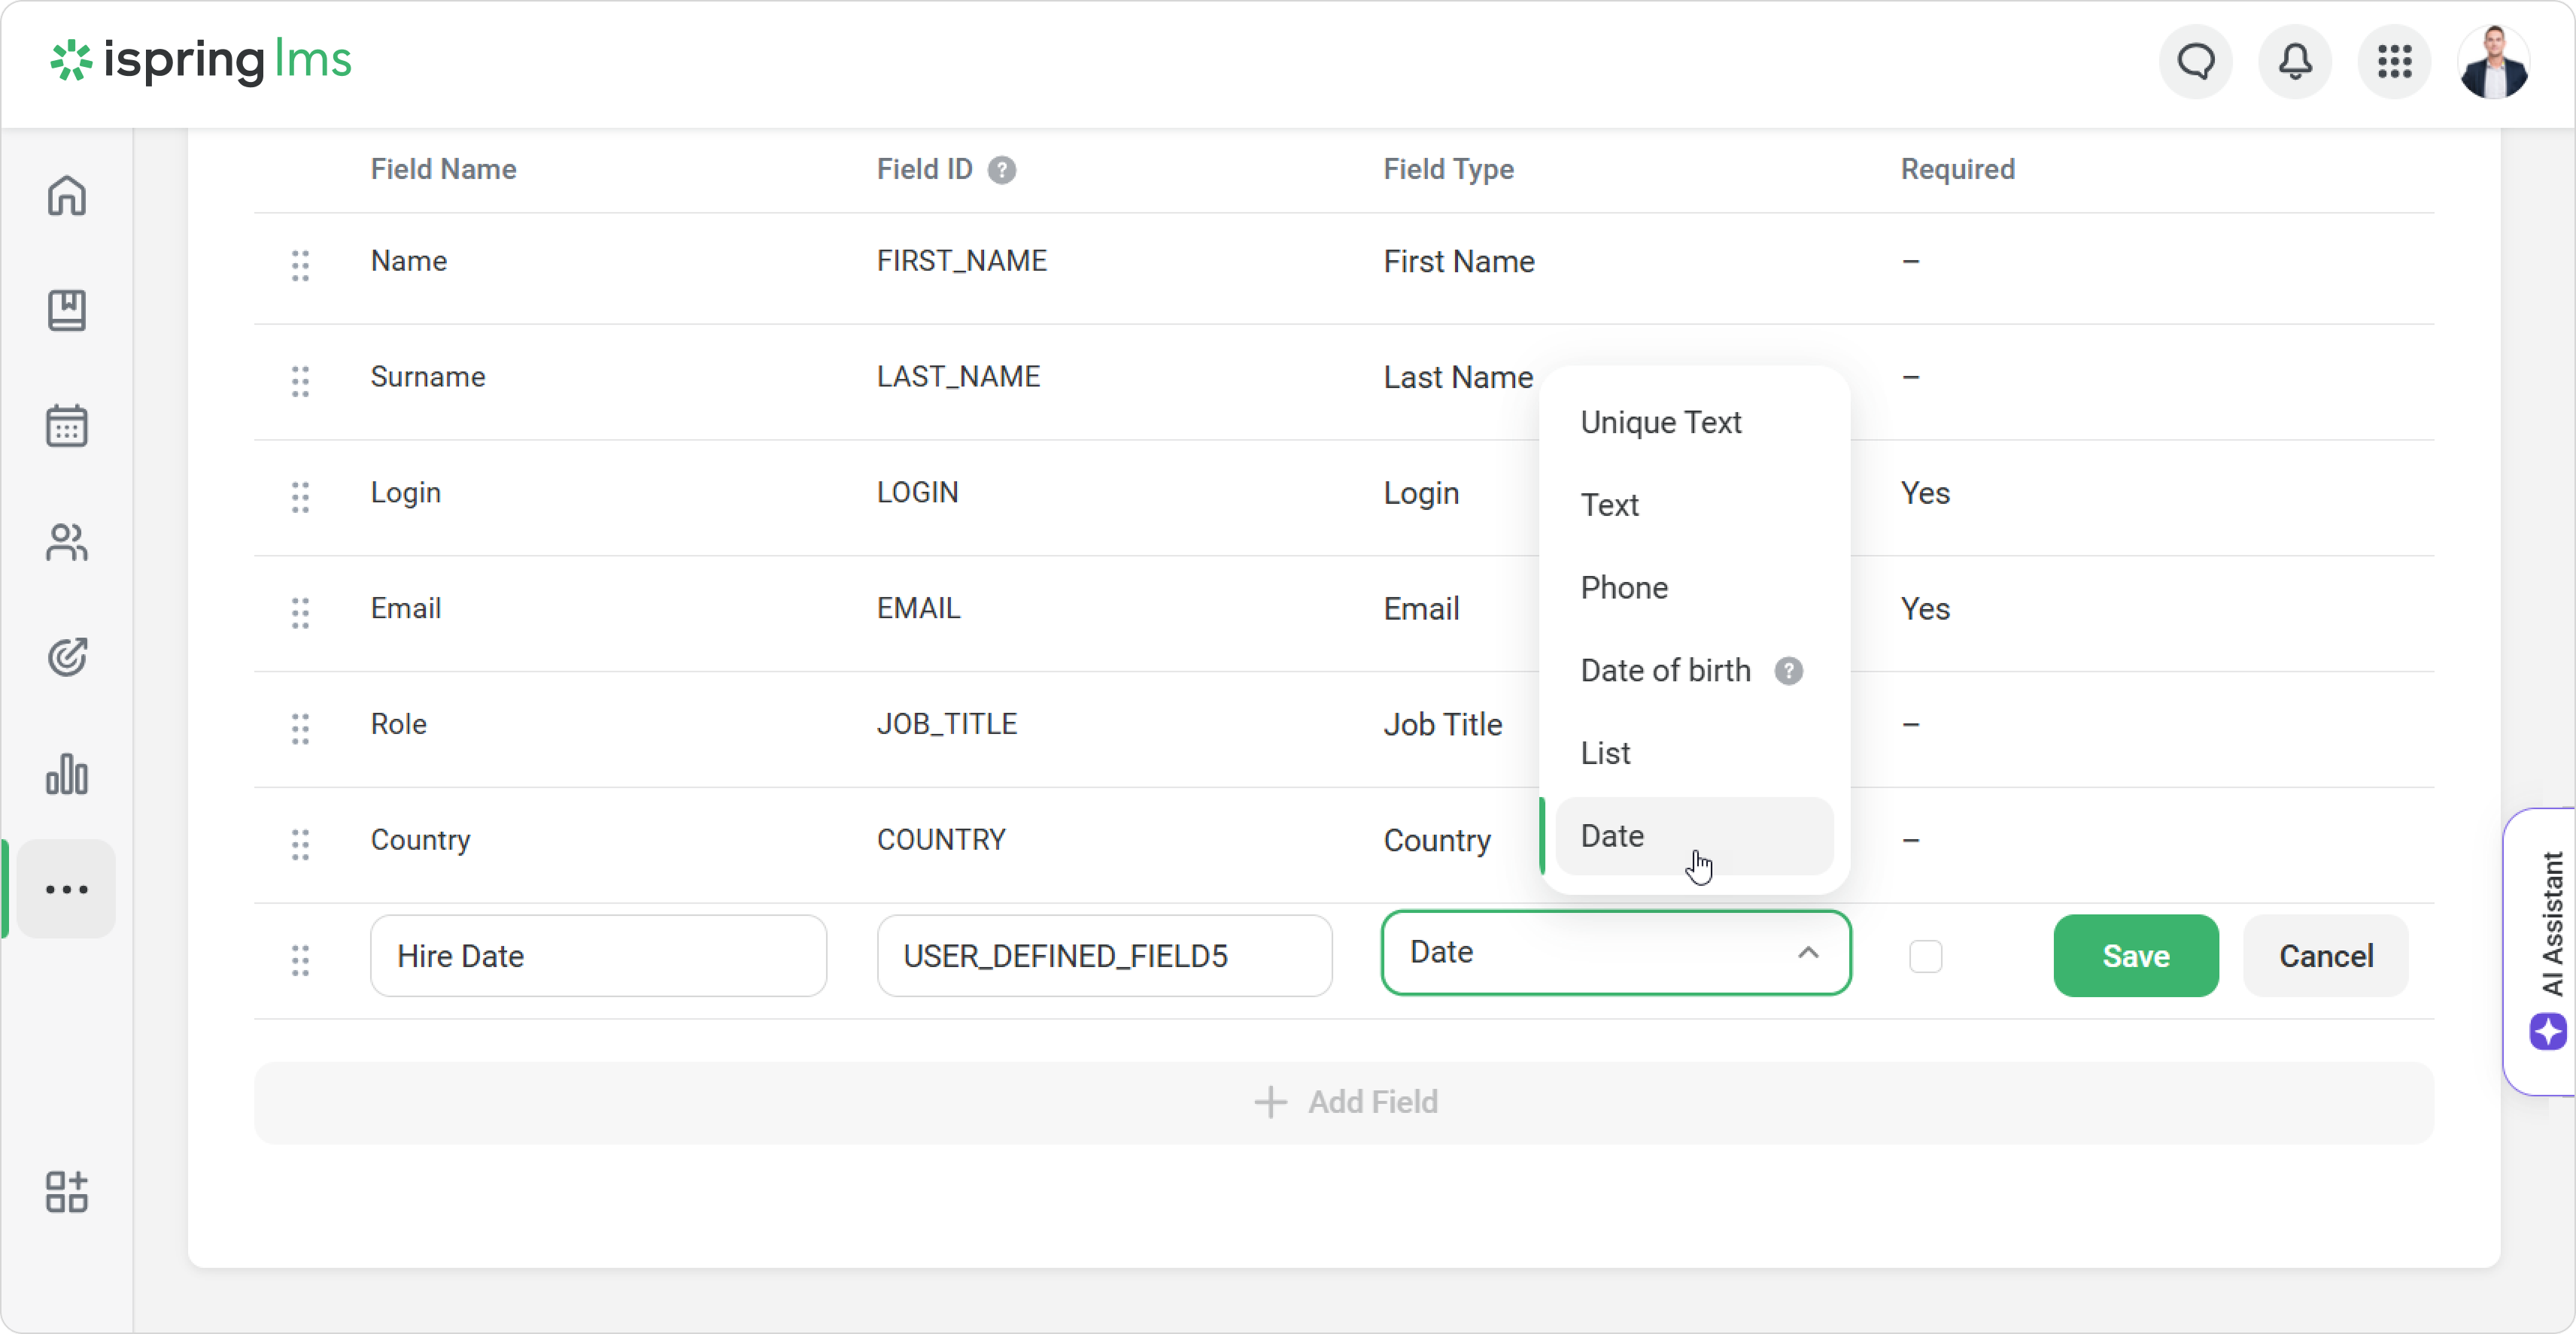
Task: Open the chat messages icon
Action: coord(2195,62)
